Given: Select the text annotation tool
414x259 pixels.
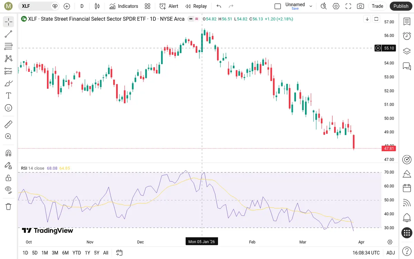Looking at the screenshot, I should 9,96.
